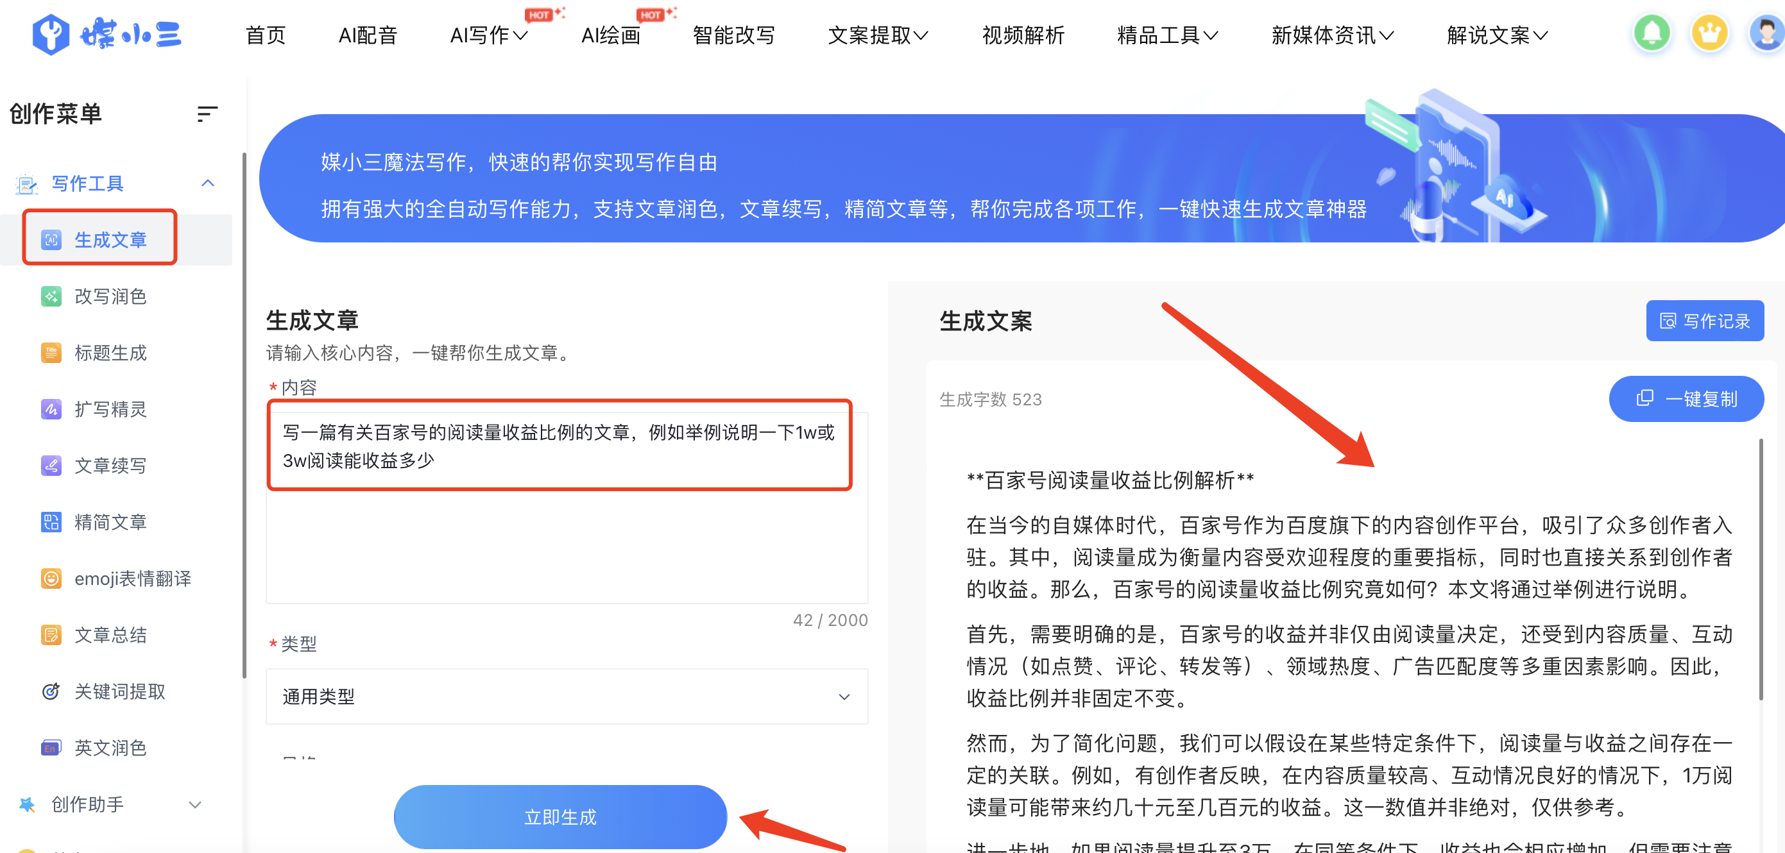Expand the 新媒体资讯 dropdown menu

coord(1387,35)
